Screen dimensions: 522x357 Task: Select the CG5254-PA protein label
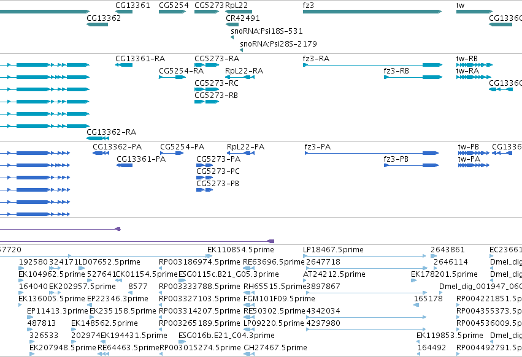pos(182,146)
